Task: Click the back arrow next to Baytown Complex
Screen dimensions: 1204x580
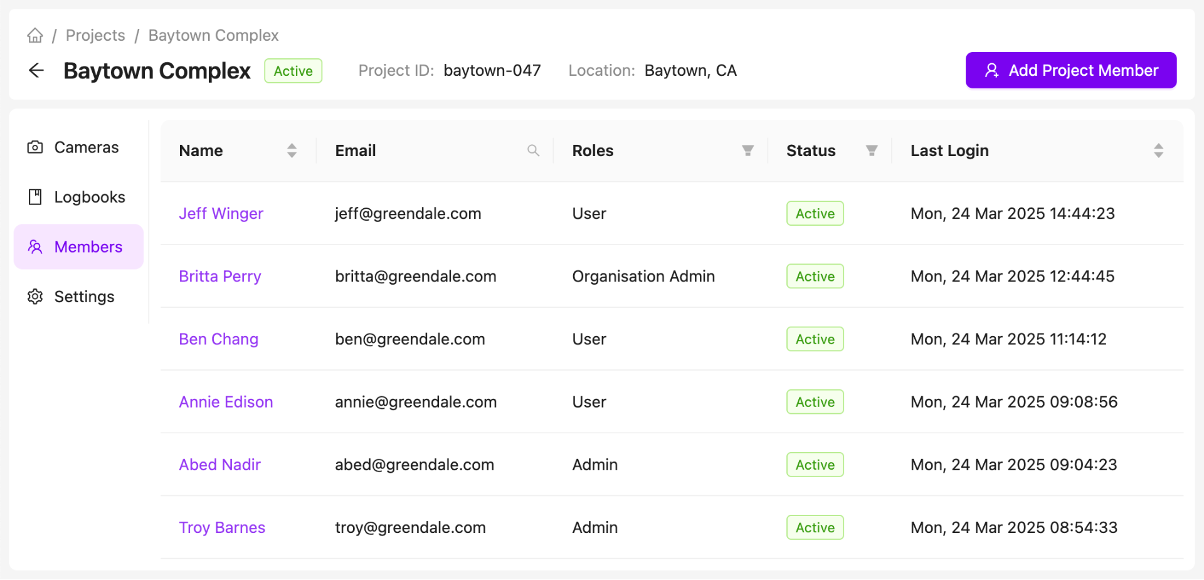Action: coord(36,70)
